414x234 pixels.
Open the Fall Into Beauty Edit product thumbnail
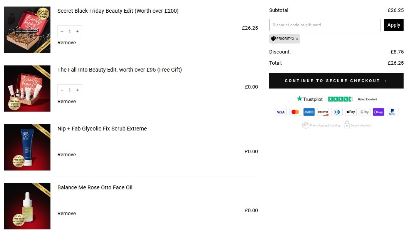(27, 88)
